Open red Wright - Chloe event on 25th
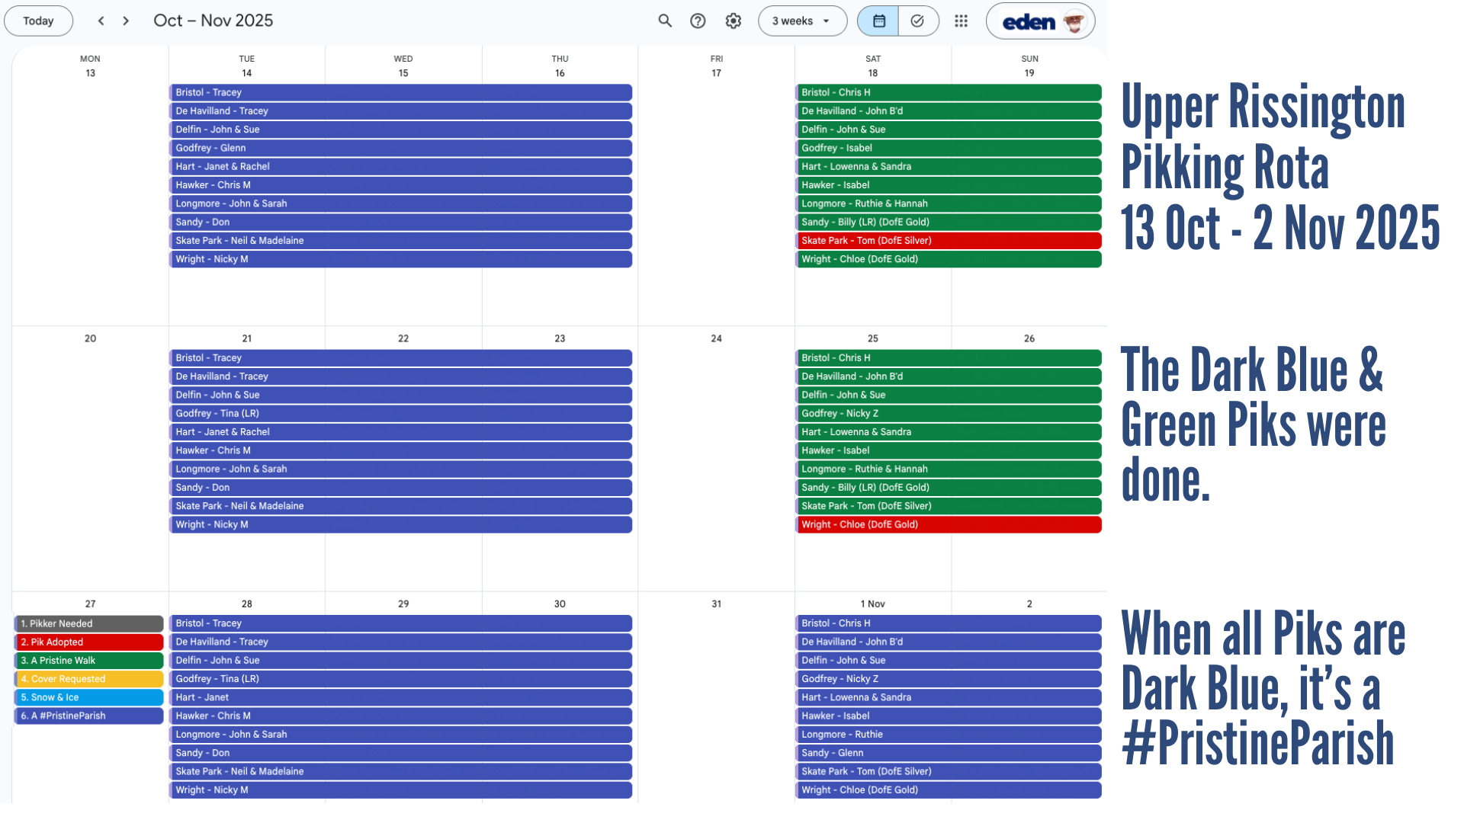This screenshot has width=1464, height=823. click(948, 524)
